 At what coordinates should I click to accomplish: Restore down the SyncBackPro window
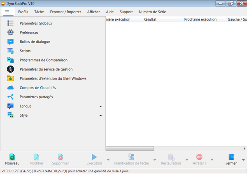[x=231, y=3]
